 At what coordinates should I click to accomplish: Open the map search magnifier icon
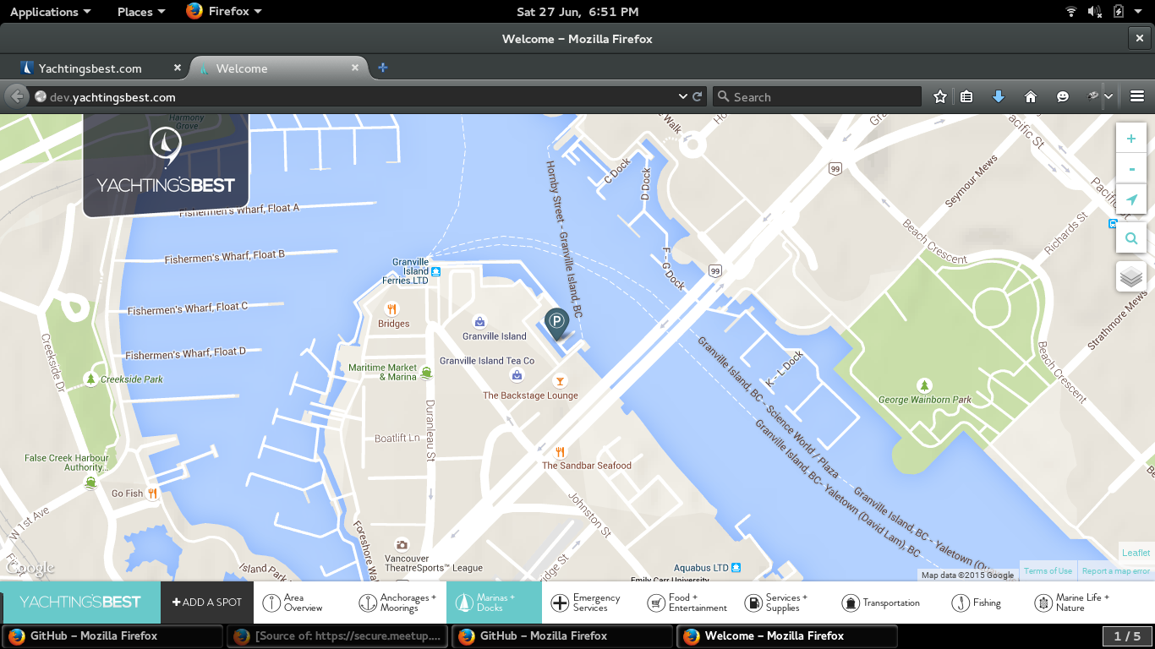pos(1131,239)
